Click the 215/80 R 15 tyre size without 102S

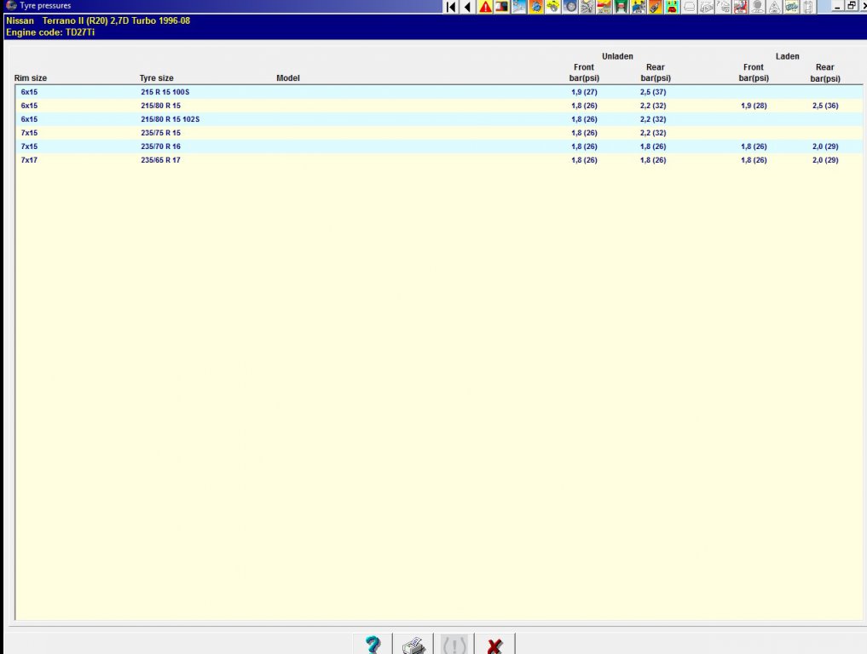[160, 106]
